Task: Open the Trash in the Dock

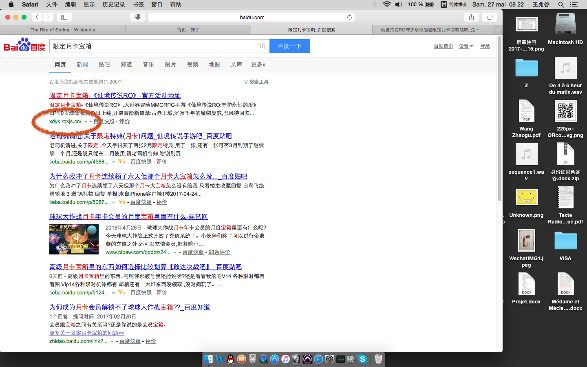Action: (378, 359)
